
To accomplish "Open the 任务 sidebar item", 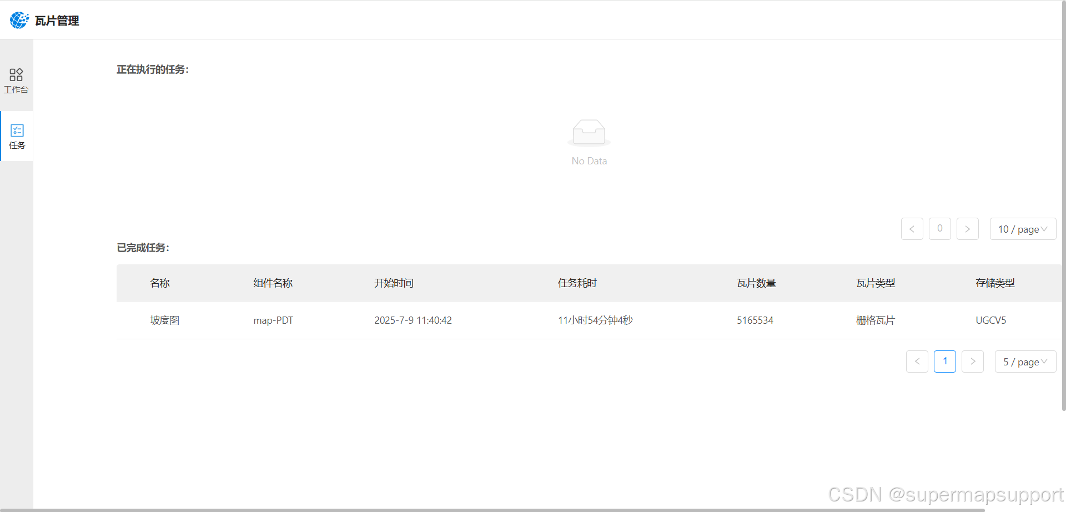I will coord(17,137).
